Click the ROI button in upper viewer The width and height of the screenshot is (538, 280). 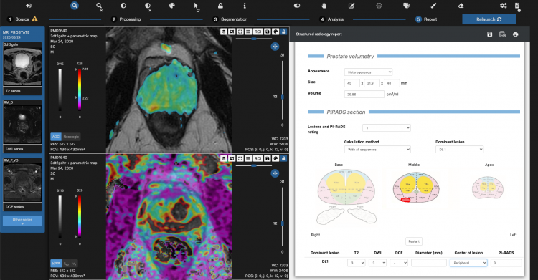click(x=258, y=32)
